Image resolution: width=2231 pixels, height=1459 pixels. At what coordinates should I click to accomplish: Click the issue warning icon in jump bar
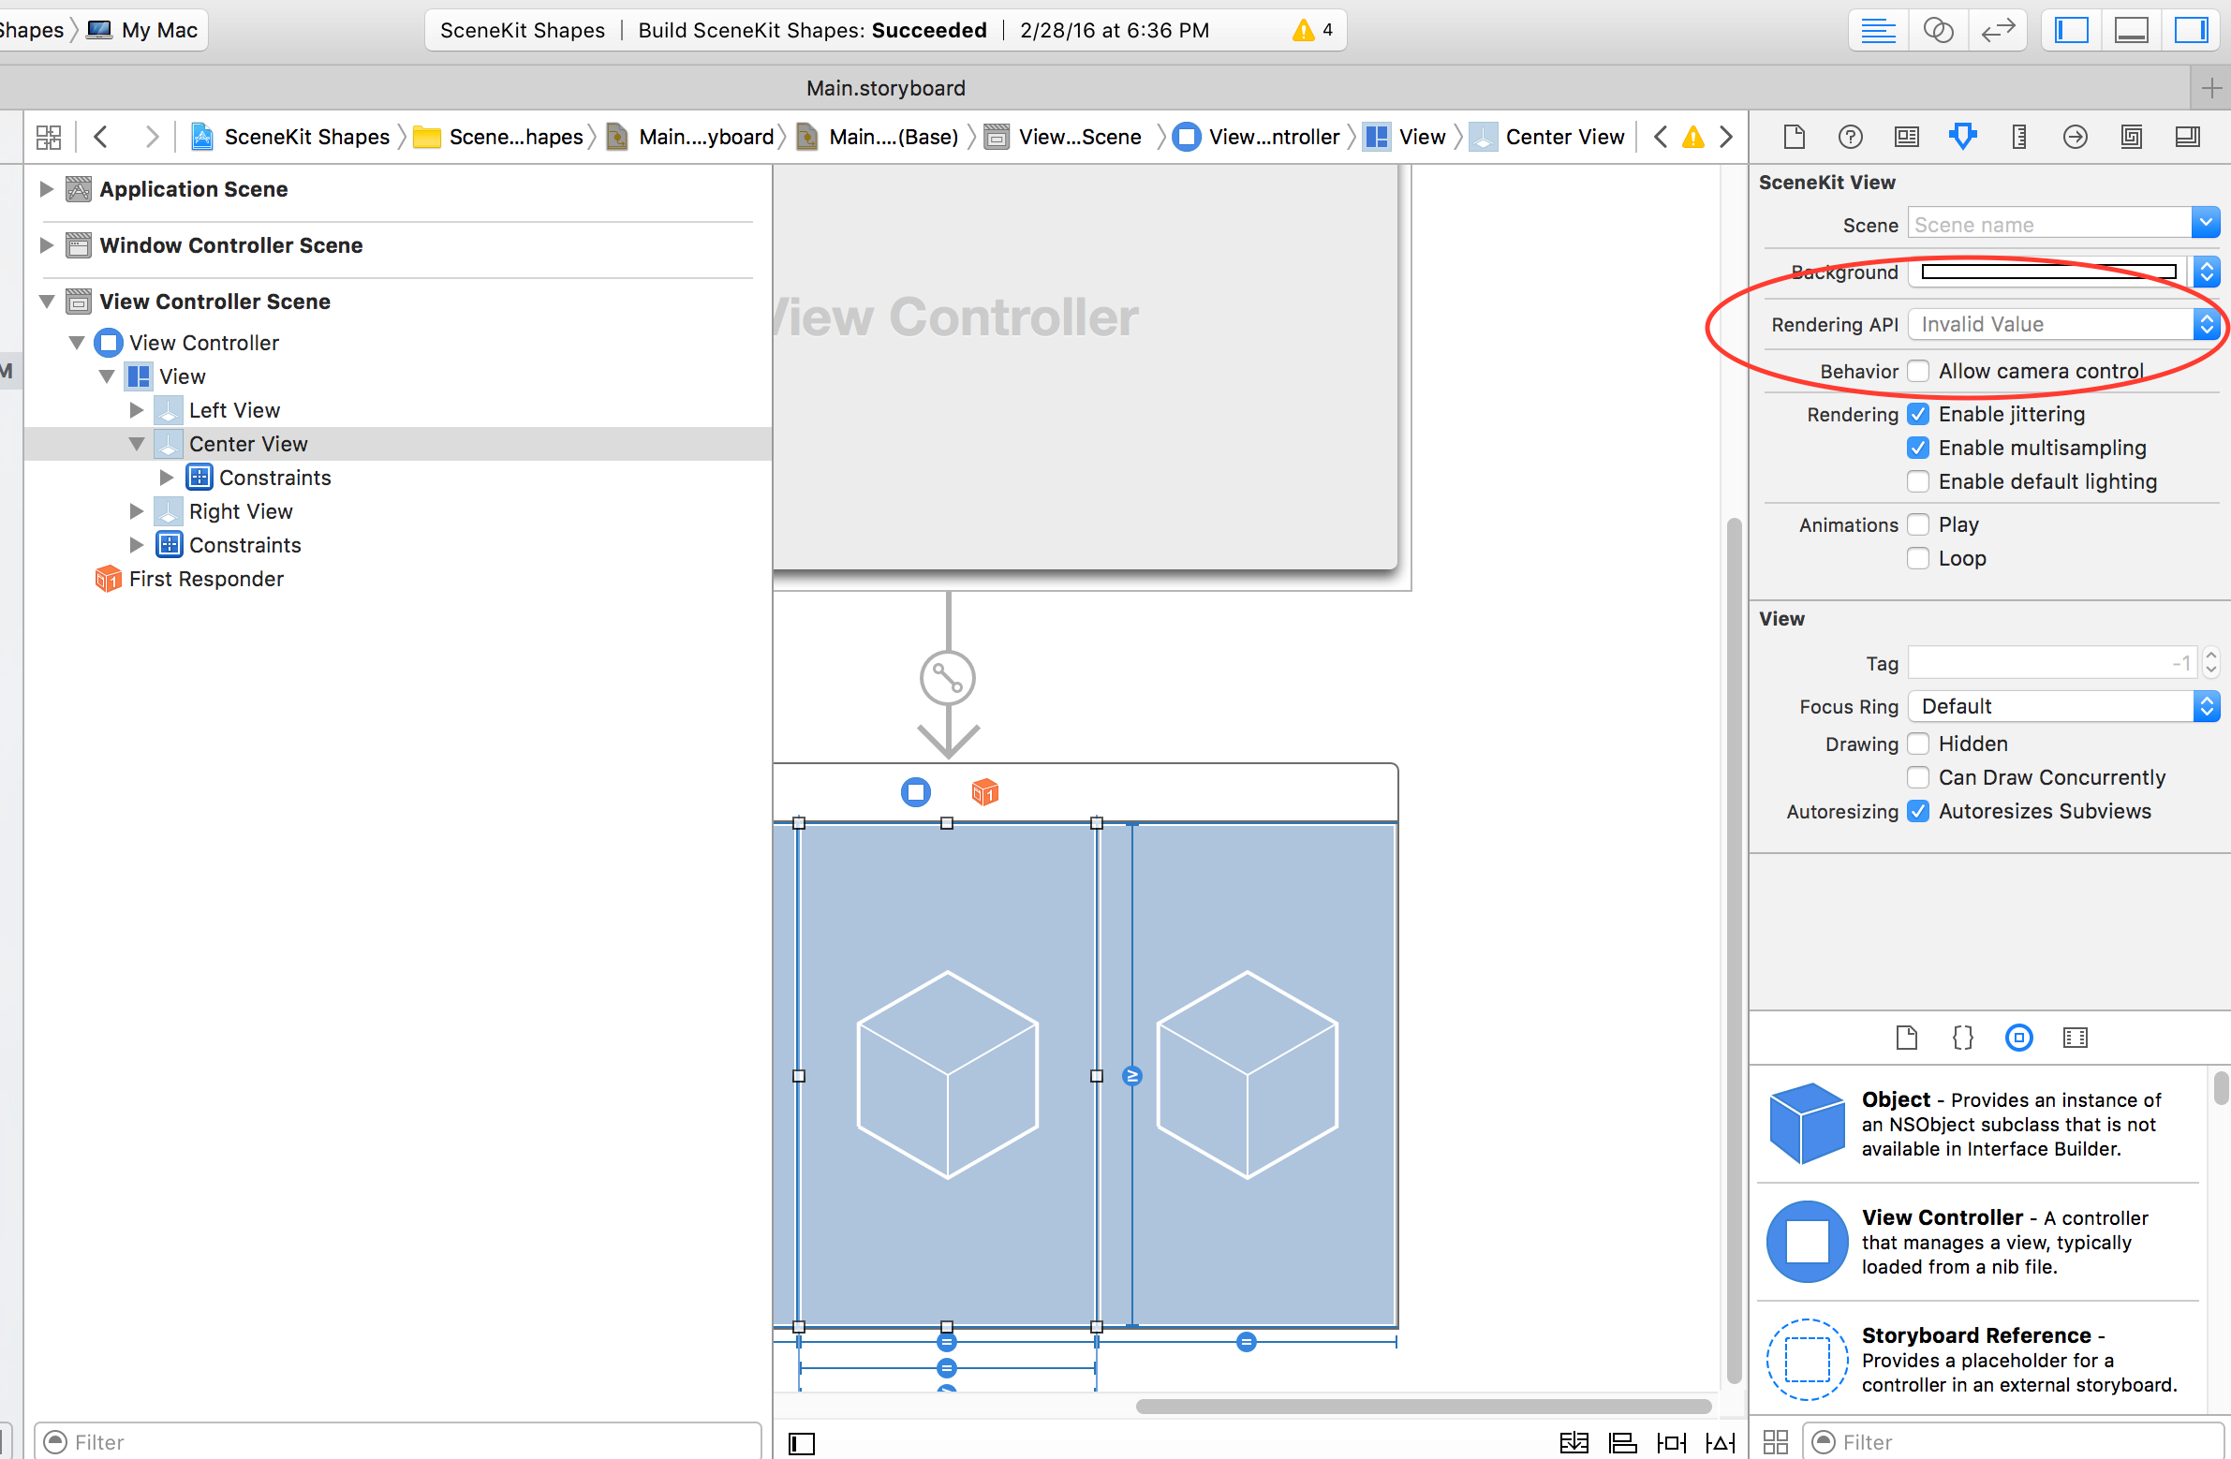click(x=1692, y=137)
